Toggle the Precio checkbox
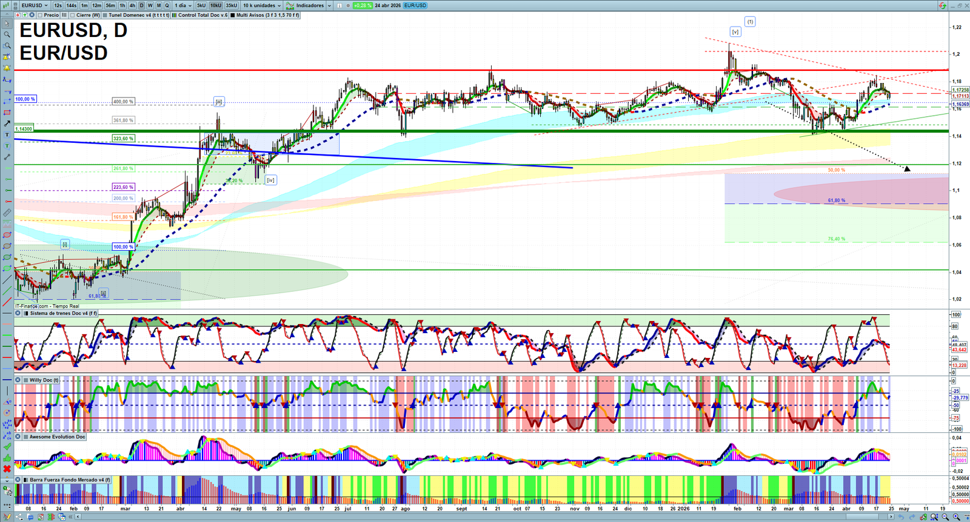The height and width of the screenshot is (522, 970). click(39, 15)
